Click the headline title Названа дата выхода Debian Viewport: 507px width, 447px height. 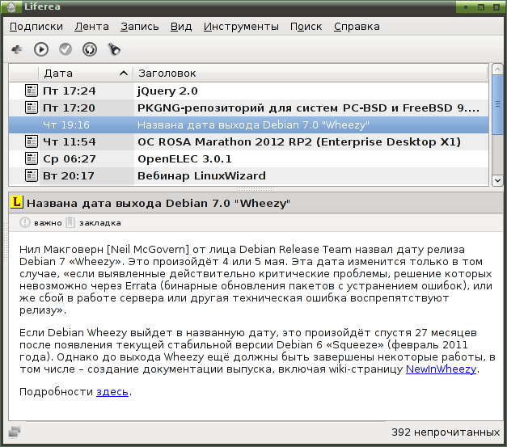[158, 203]
